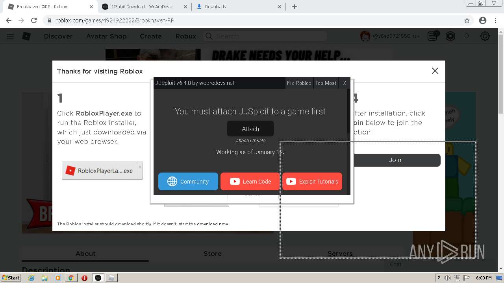Open the Roblox settings gear
Viewport: 504px width, 283px height.
[485, 36]
